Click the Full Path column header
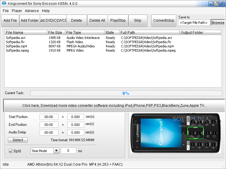 pyautogui.click(x=149, y=33)
